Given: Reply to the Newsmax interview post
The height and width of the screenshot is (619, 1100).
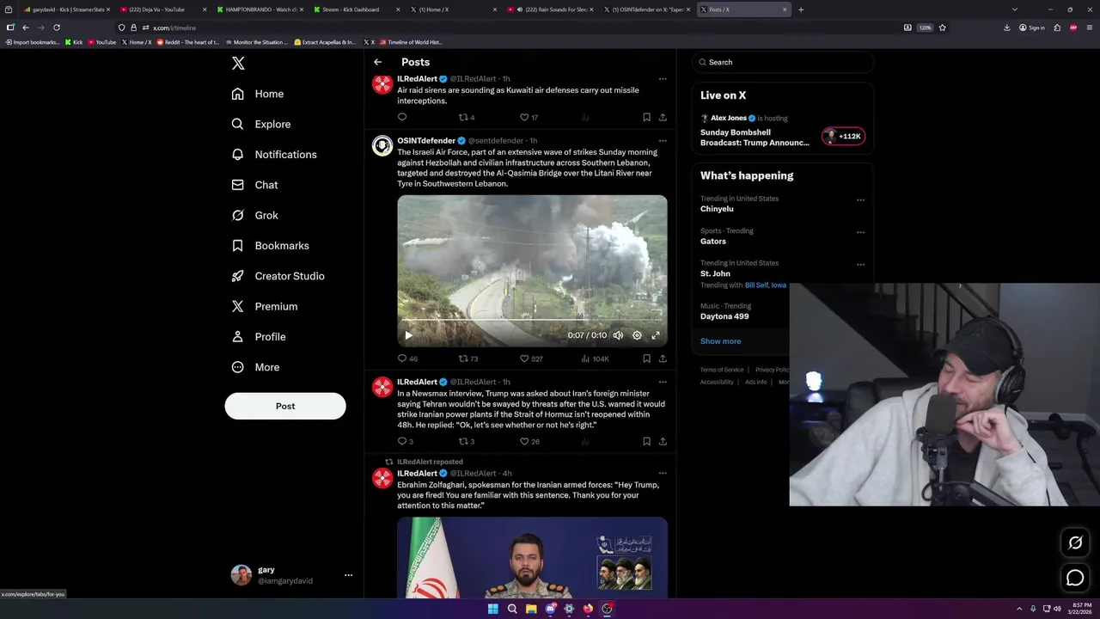Looking at the screenshot, I should coord(405,441).
